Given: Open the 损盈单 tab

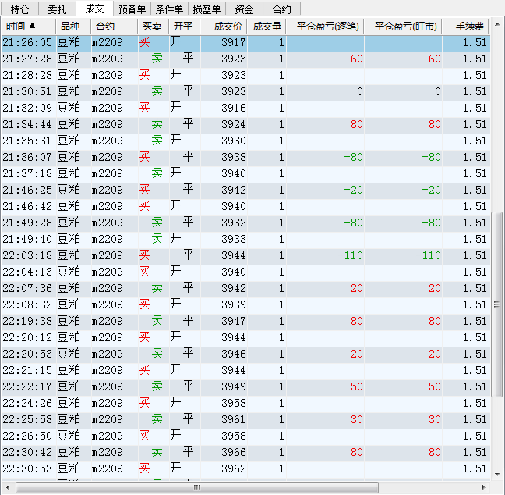Looking at the screenshot, I should 207,9.
